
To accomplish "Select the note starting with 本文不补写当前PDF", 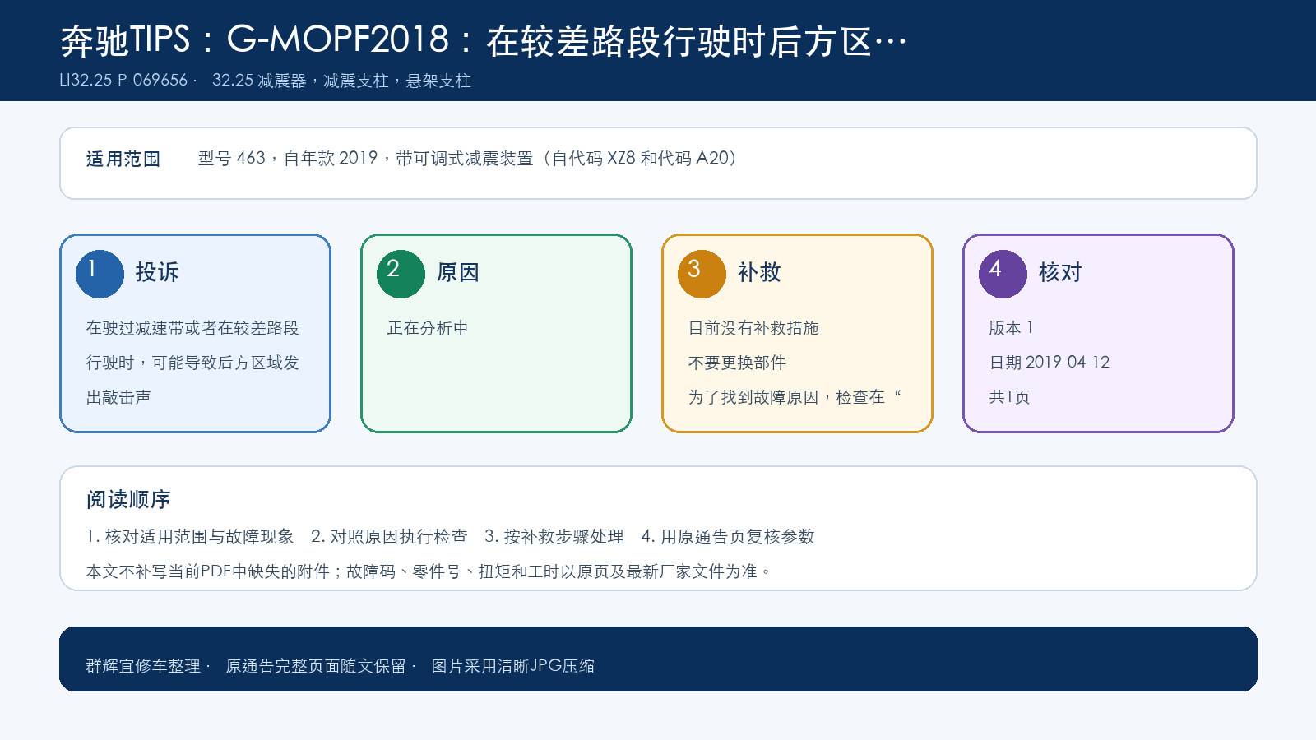I will pyautogui.click(x=429, y=571).
